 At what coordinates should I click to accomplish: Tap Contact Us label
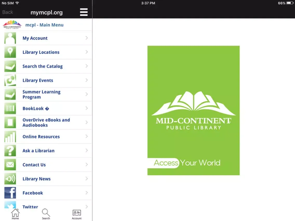coord(34,165)
